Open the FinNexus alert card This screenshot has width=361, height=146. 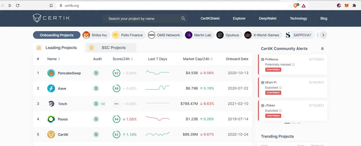point(293,64)
